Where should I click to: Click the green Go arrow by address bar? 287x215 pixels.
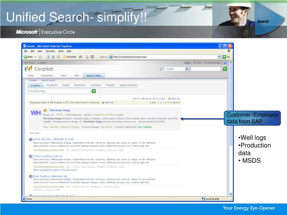(x=224, y=57)
